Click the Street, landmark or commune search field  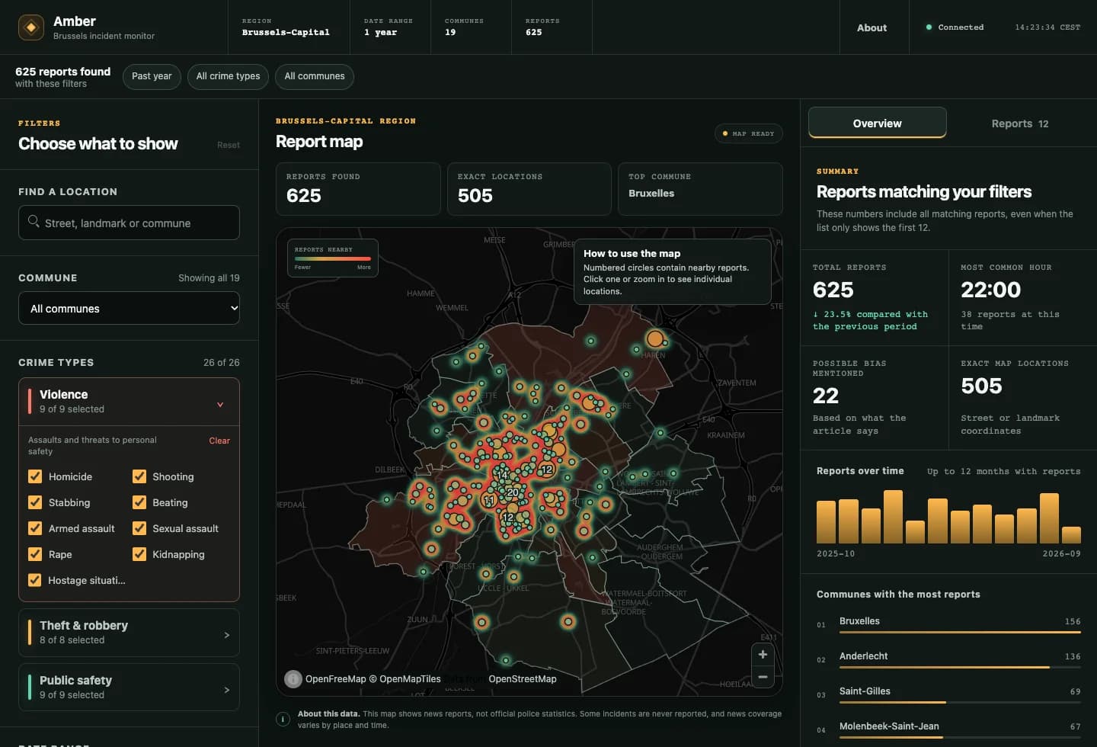129,223
